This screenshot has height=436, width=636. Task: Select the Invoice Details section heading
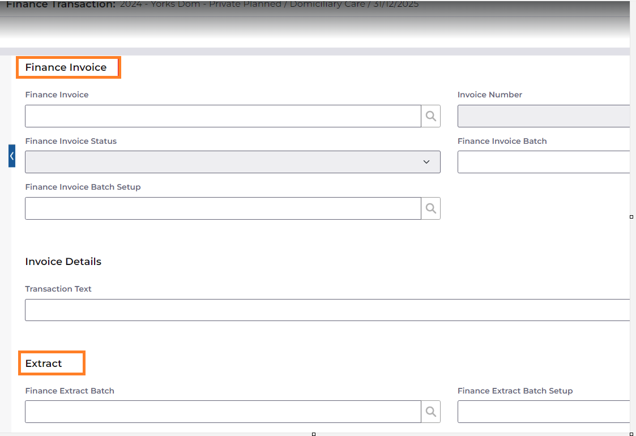click(x=63, y=262)
